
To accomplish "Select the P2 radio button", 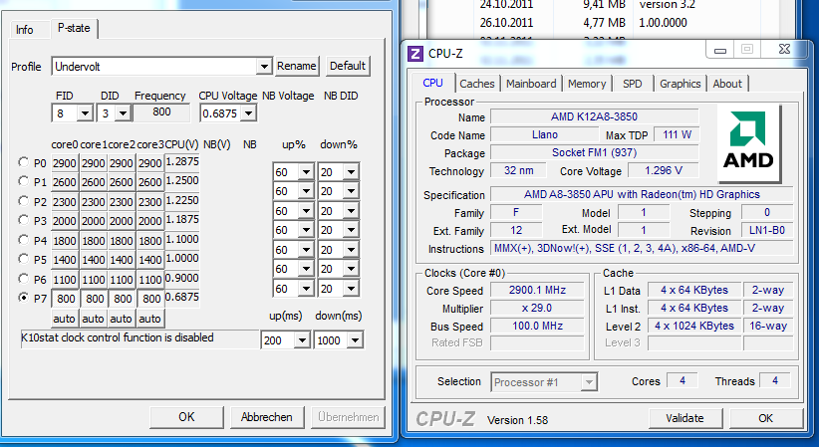I will pyautogui.click(x=23, y=201).
